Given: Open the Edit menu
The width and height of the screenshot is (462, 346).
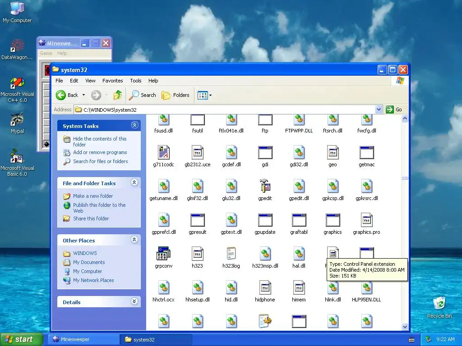Looking at the screenshot, I should coord(74,81).
